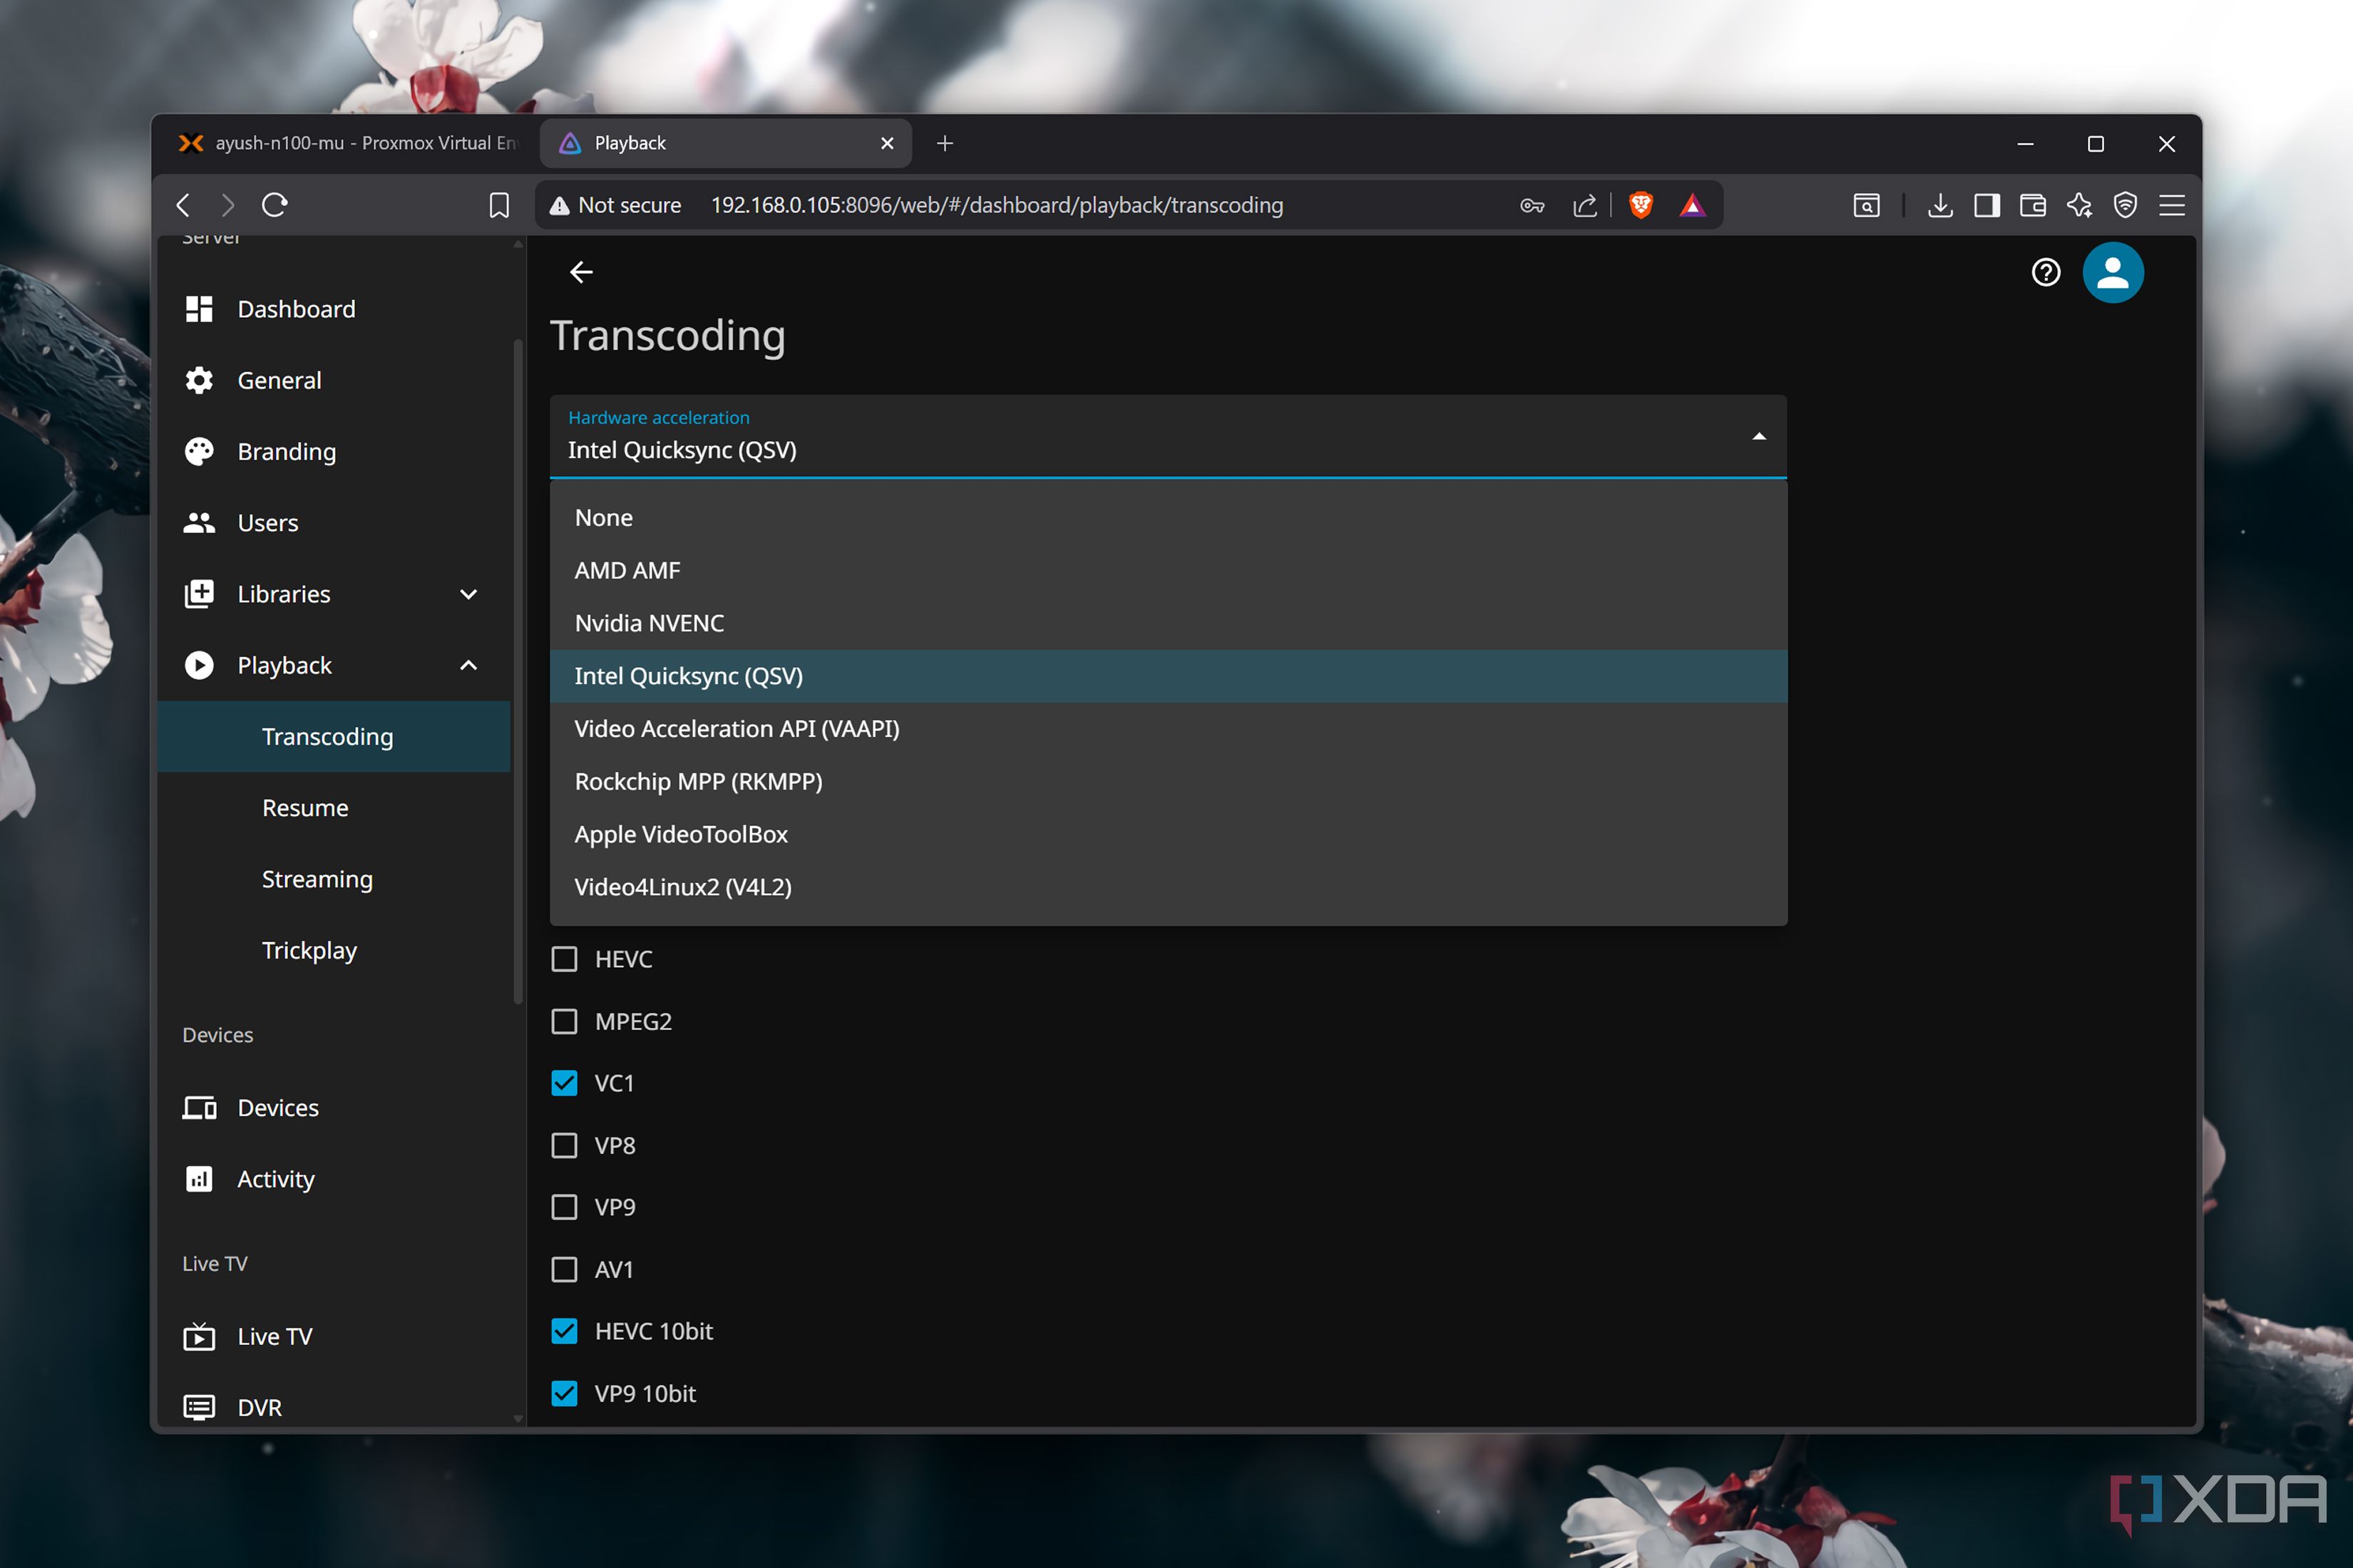Uncheck the VC1 checkbox
This screenshot has width=2353, height=1568.
(x=564, y=1083)
